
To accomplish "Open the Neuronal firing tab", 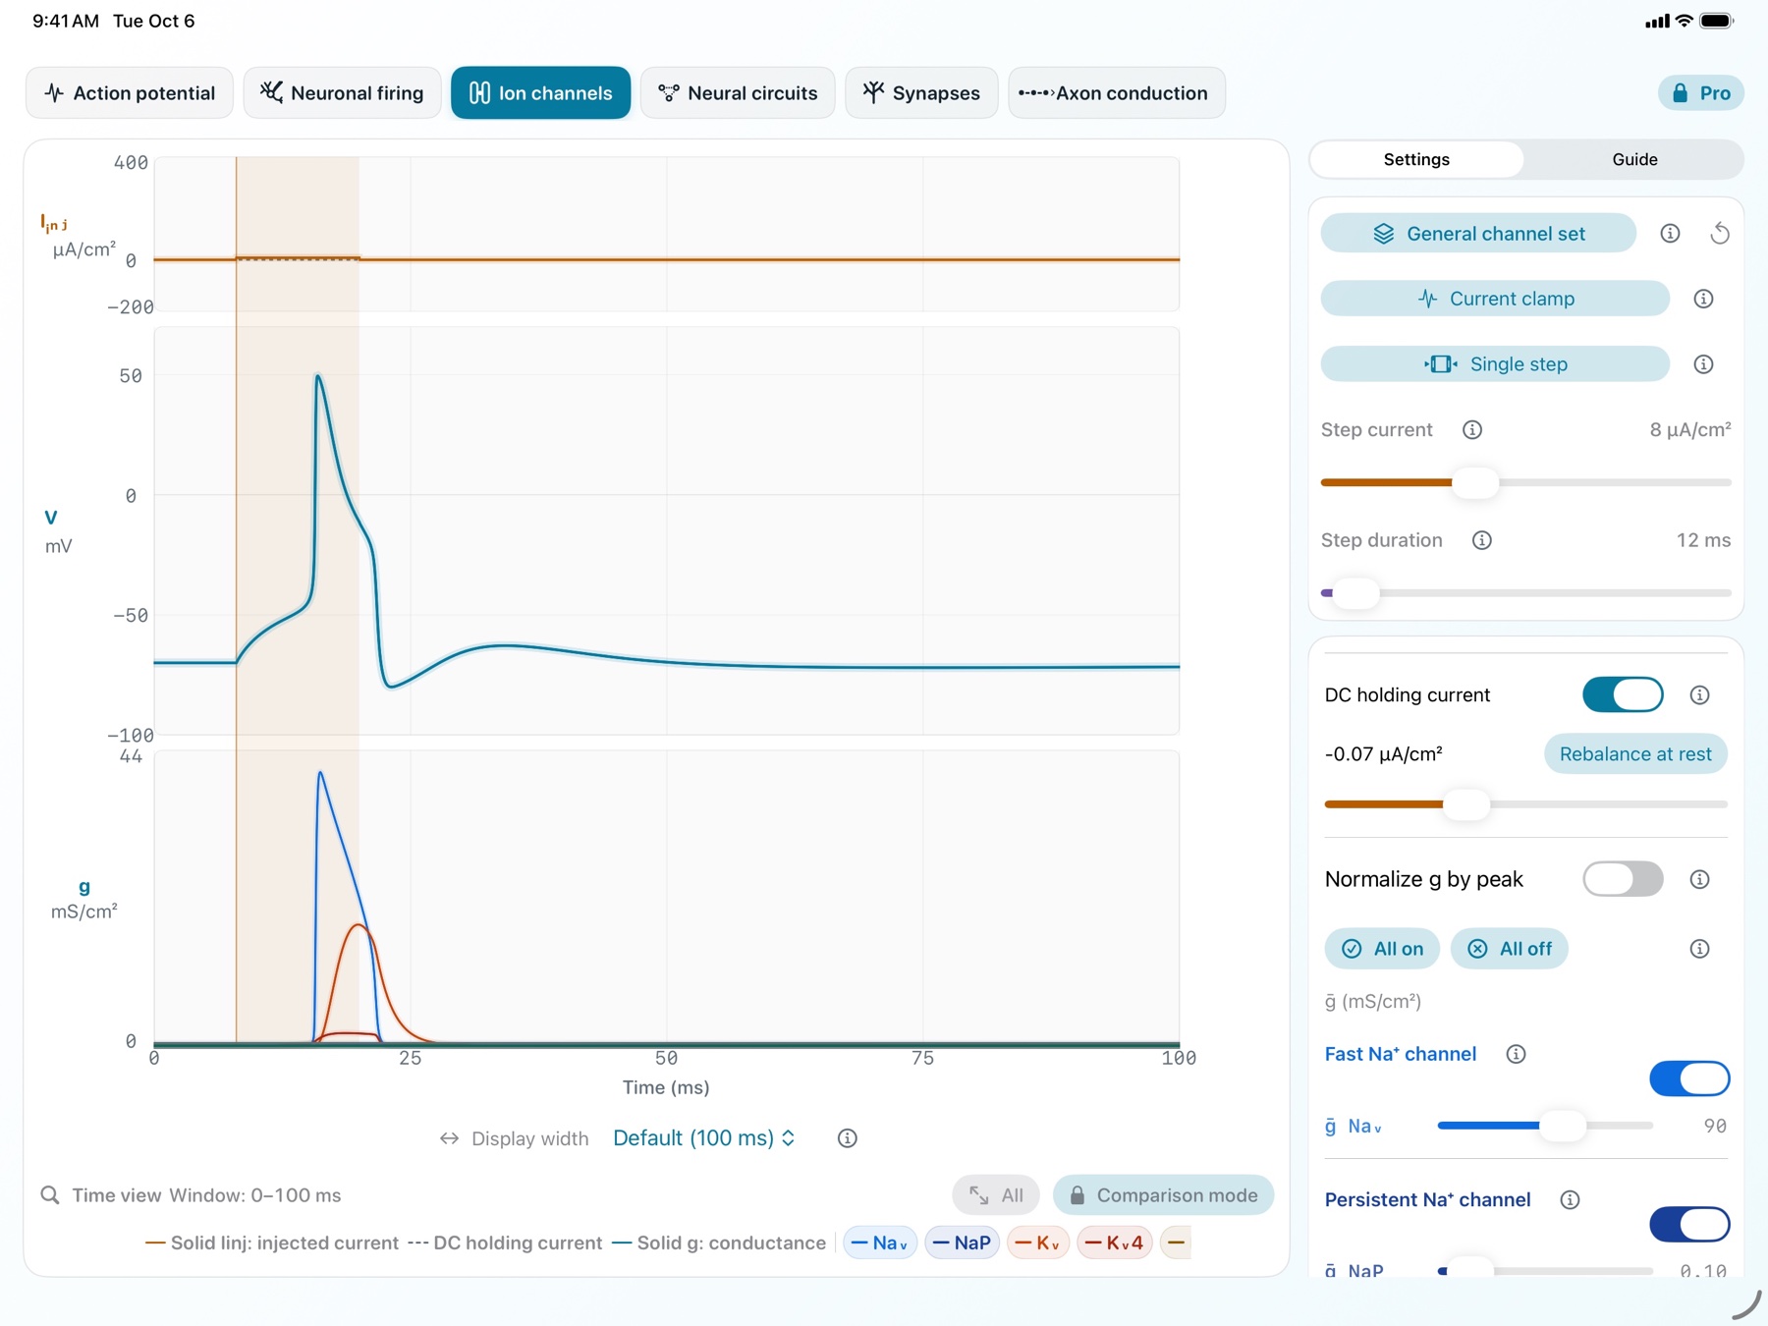I will (342, 93).
